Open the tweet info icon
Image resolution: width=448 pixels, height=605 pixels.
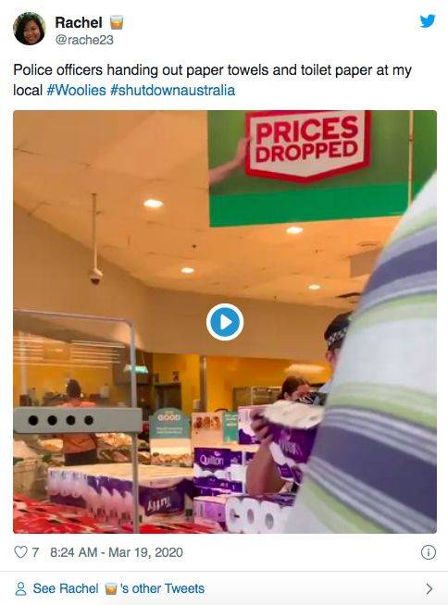[429, 552]
